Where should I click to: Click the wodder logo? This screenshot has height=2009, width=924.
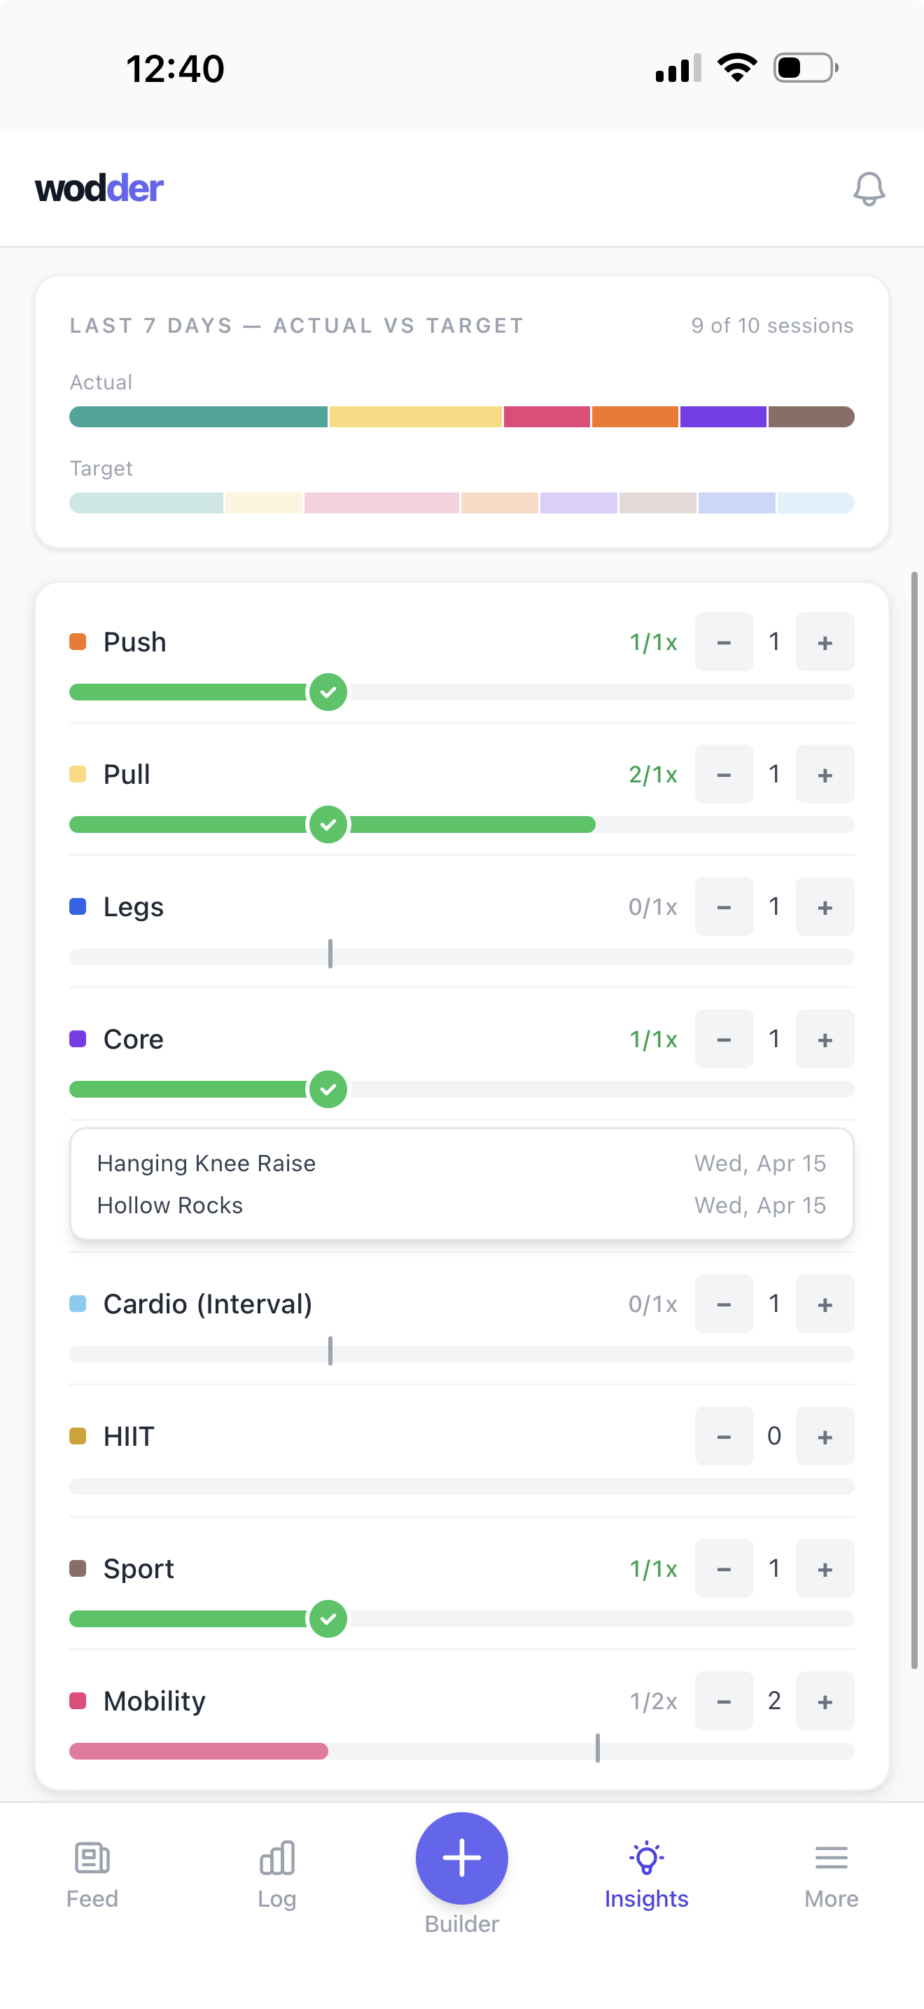click(x=99, y=188)
